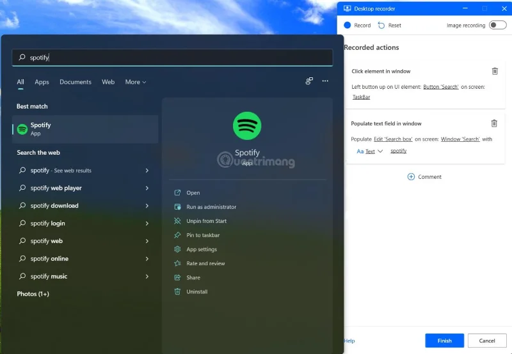Click the Share icon in Spotify actions

[177, 277]
